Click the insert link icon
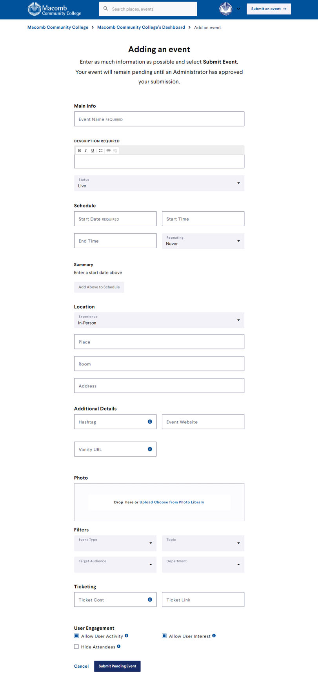The height and width of the screenshot is (683, 318). pyautogui.click(x=109, y=150)
